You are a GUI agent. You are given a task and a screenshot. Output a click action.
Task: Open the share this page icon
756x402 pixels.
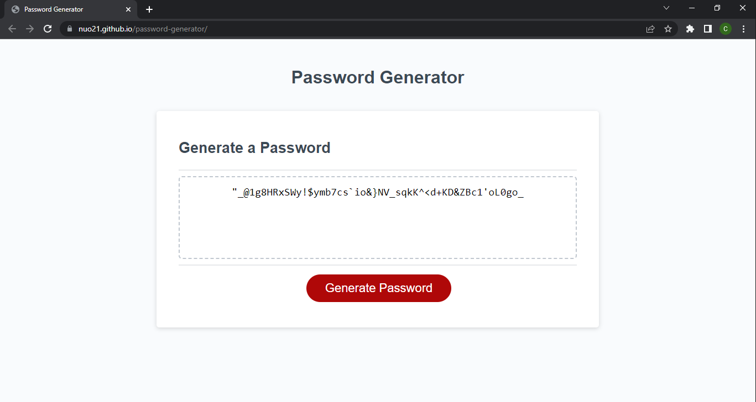tap(650, 29)
